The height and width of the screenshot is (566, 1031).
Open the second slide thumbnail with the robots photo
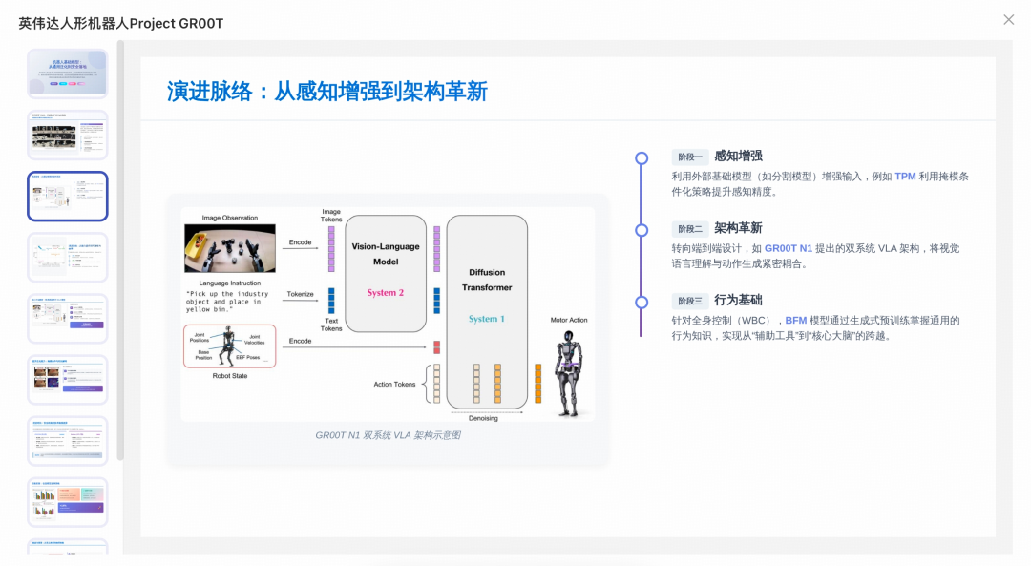68,135
